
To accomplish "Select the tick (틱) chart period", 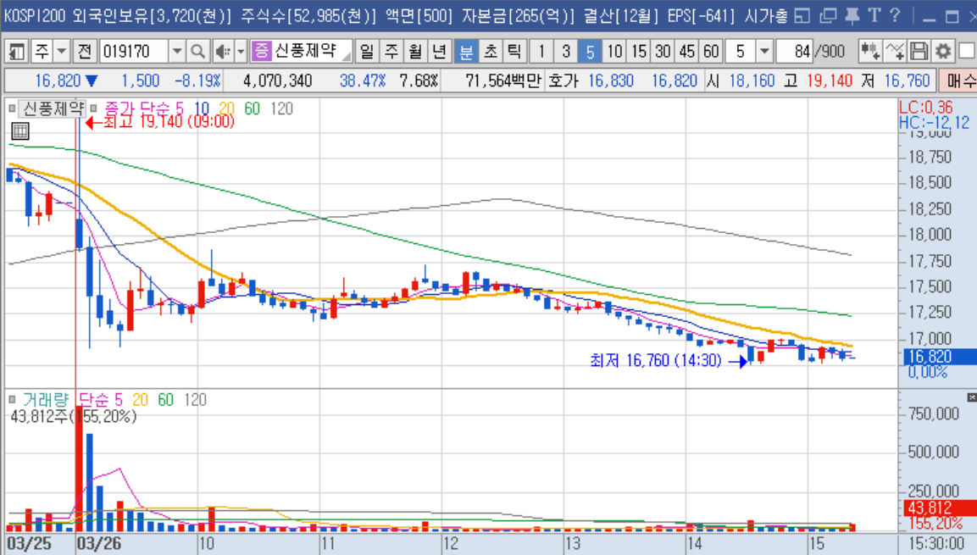I will point(514,51).
